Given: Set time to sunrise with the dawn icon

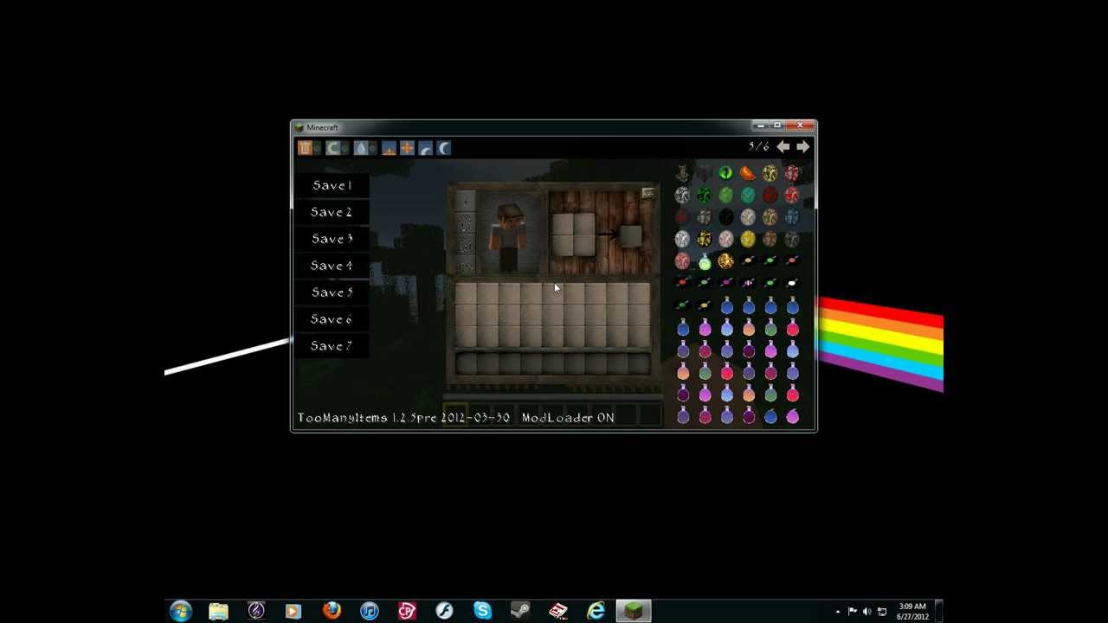Looking at the screenshot, I should [x=389, y=148].
